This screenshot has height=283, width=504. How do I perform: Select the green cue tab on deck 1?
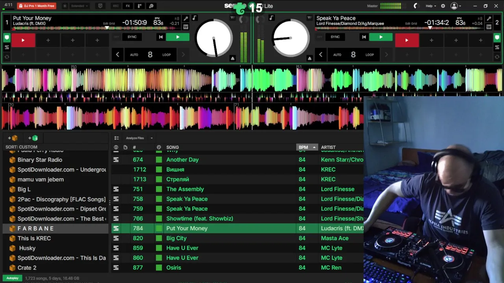(x=7, y=38)
